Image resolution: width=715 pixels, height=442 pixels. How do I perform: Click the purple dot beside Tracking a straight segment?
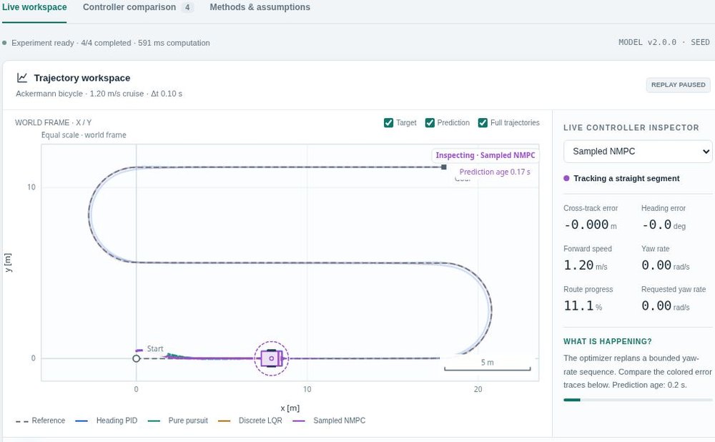[566, 178]
